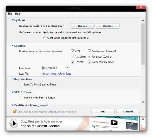Close the FortiClient window
Screen dimensions: 152x137
141,7
